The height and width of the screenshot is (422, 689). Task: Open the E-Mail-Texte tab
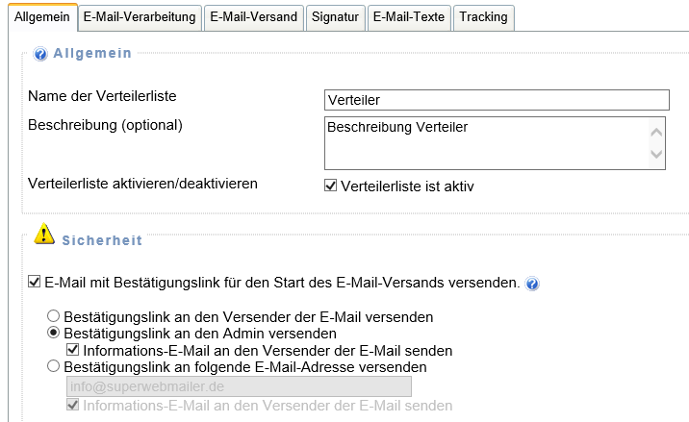[408, 17]
